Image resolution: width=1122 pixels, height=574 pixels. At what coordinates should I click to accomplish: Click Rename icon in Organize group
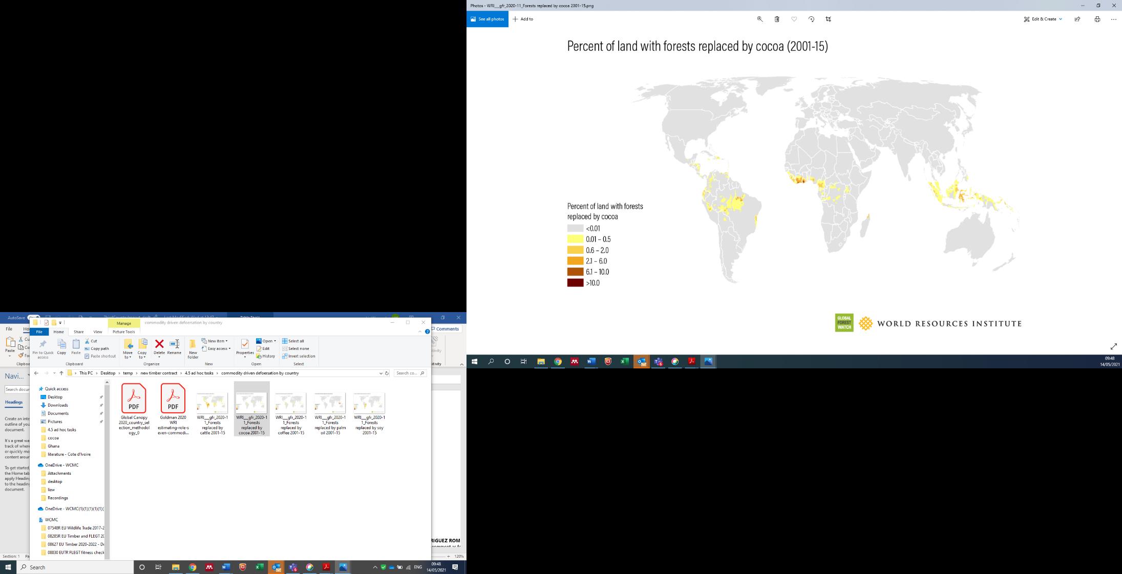174,345
